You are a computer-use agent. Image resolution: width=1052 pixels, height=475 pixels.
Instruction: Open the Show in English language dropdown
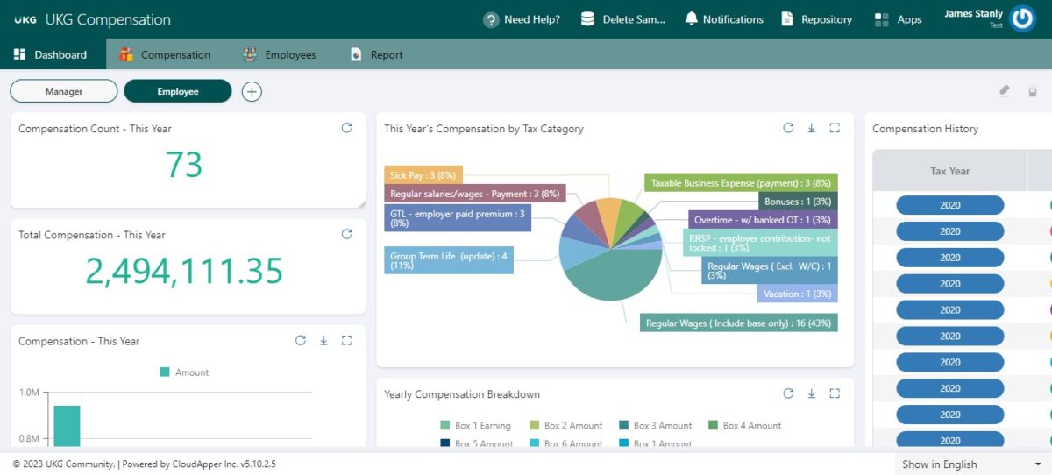click(971, 464)
